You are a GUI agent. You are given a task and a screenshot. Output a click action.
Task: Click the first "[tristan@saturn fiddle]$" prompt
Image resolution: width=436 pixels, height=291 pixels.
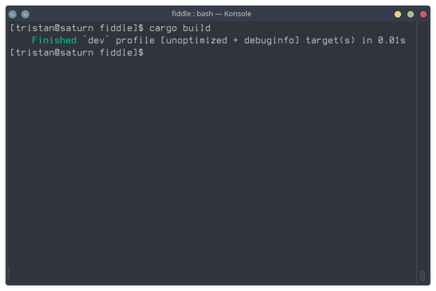pos(77,28)
